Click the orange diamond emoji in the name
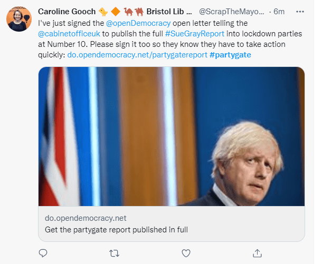 point(115,12)
